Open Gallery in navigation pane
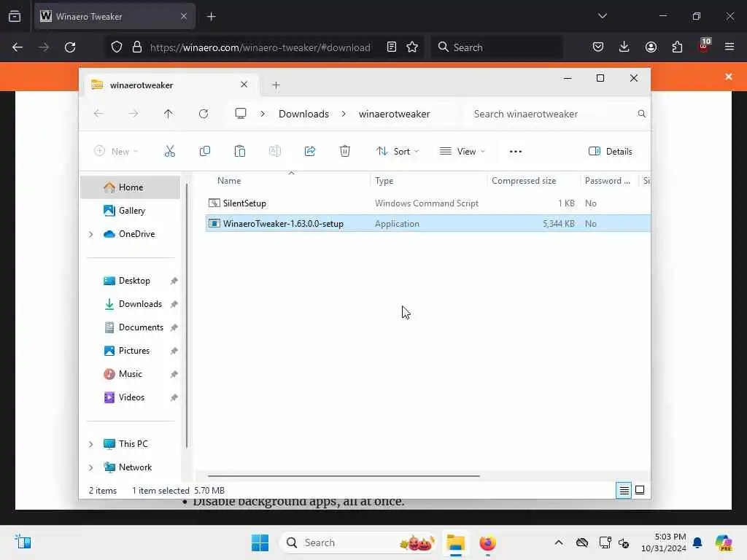This screenshot has height=560, width=747. 131,211
